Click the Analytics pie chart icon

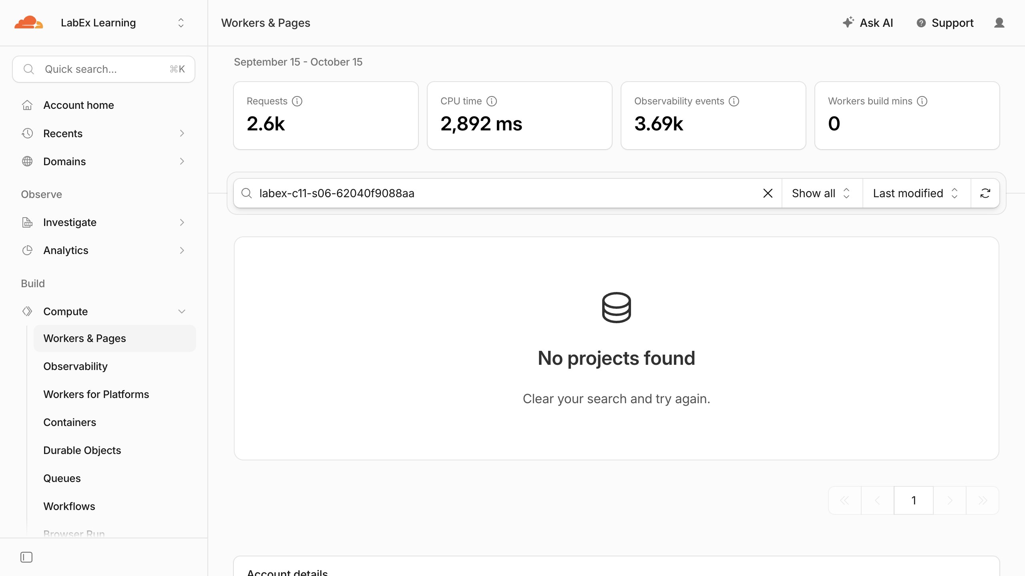[x=27, y=250]
